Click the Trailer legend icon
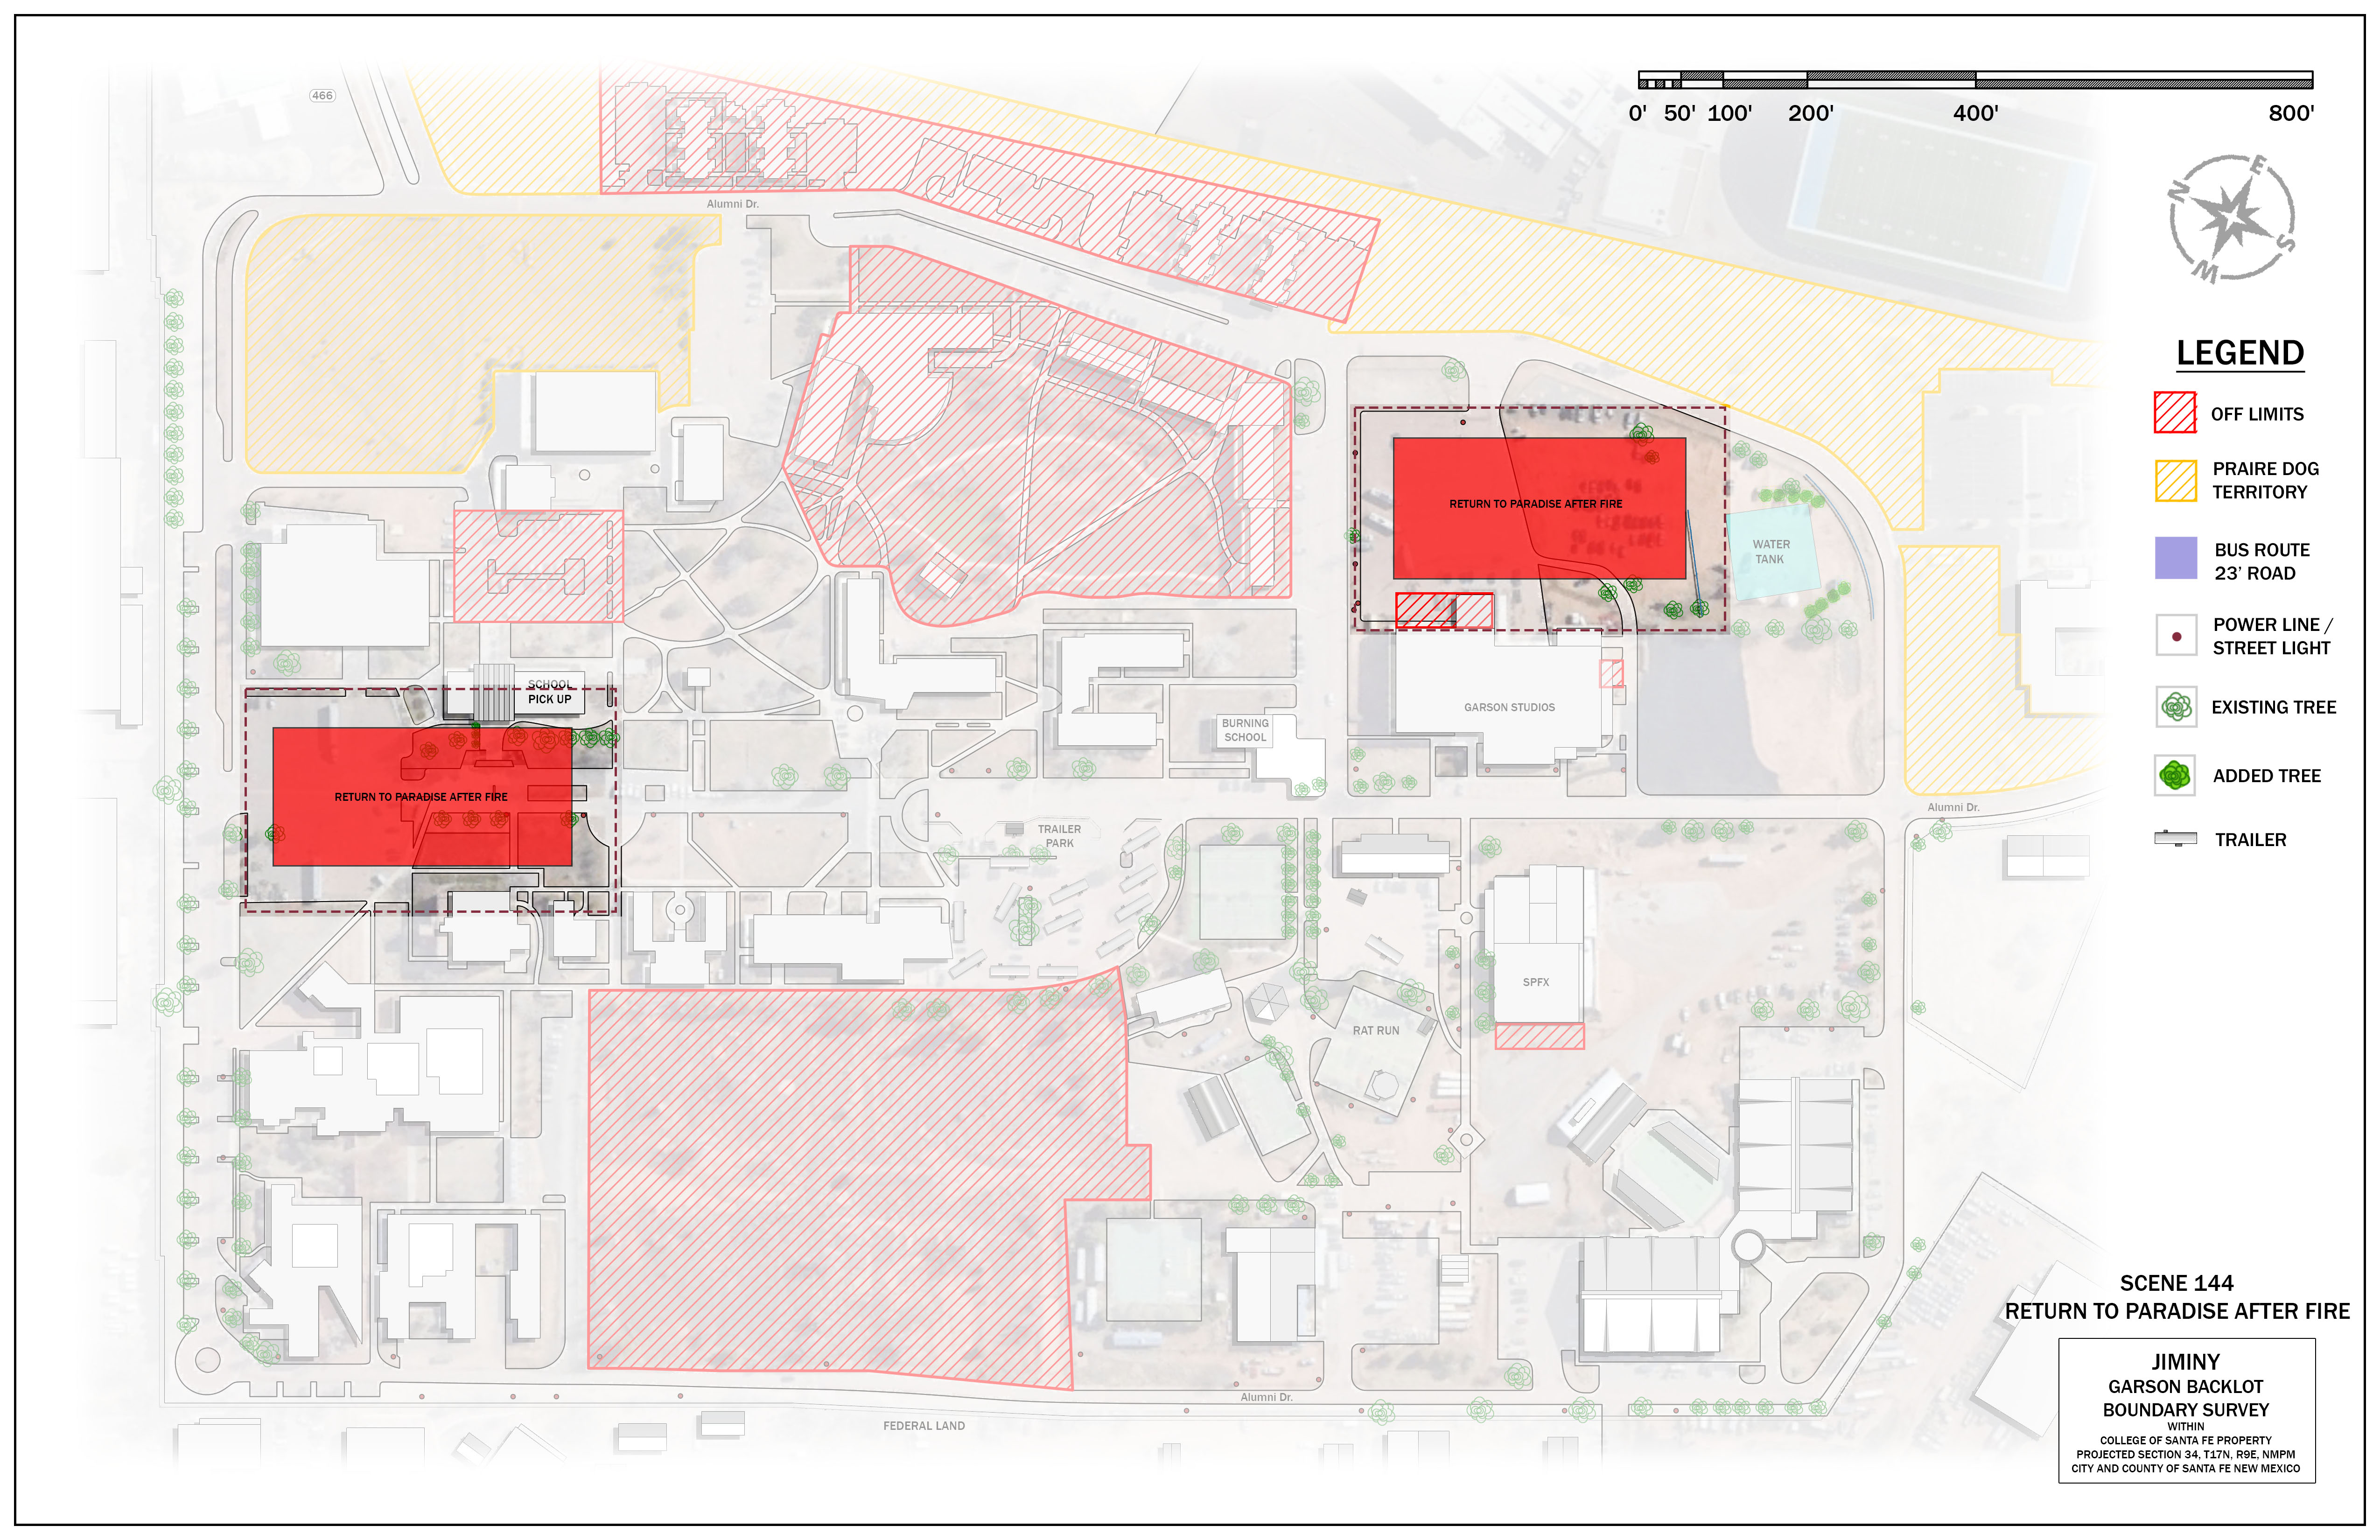The height and width of the screenshot is (1540, 2380). pos(2175,838)
